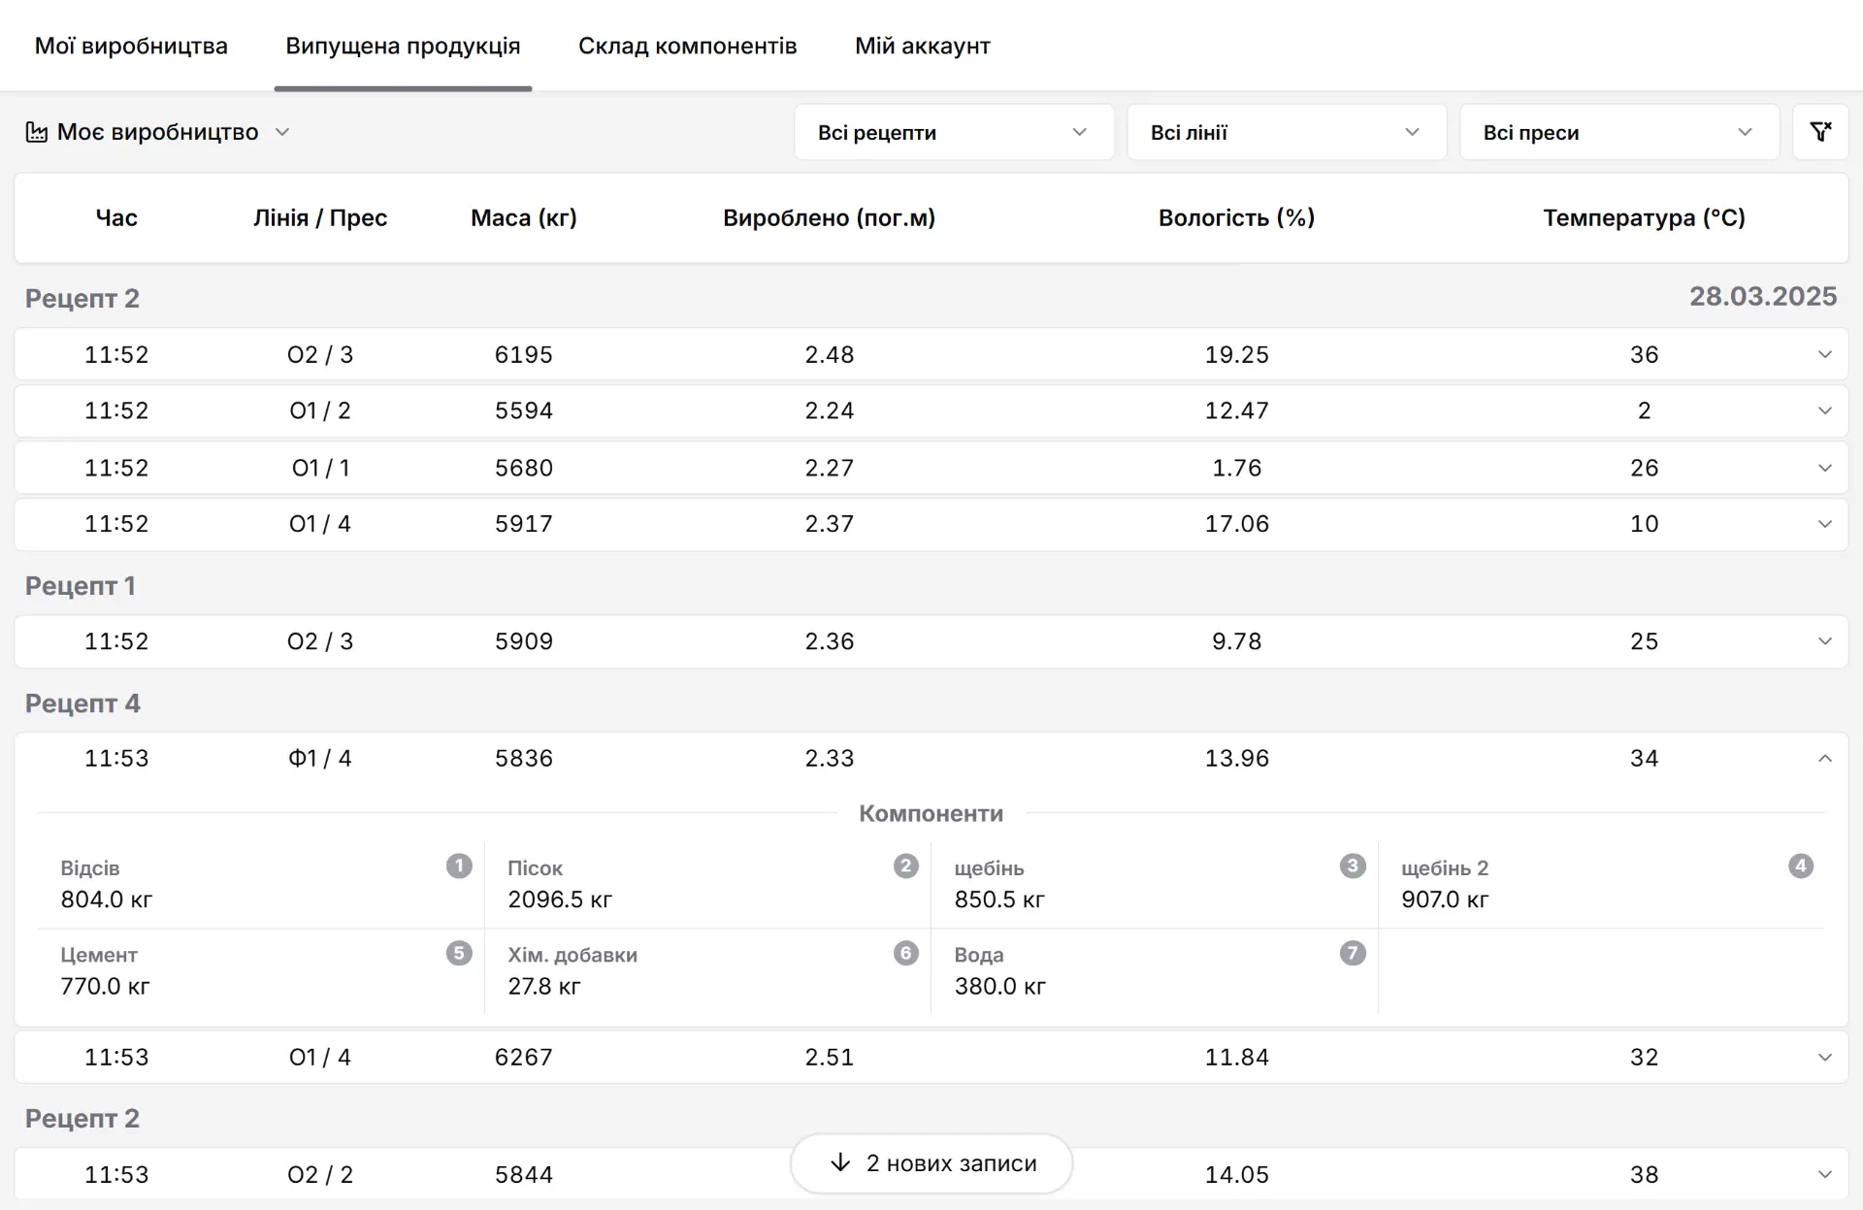Open the Всі лінії dropdown
The height and width of the screenshot is (1210, 1863).
[x=1286, y=132]
